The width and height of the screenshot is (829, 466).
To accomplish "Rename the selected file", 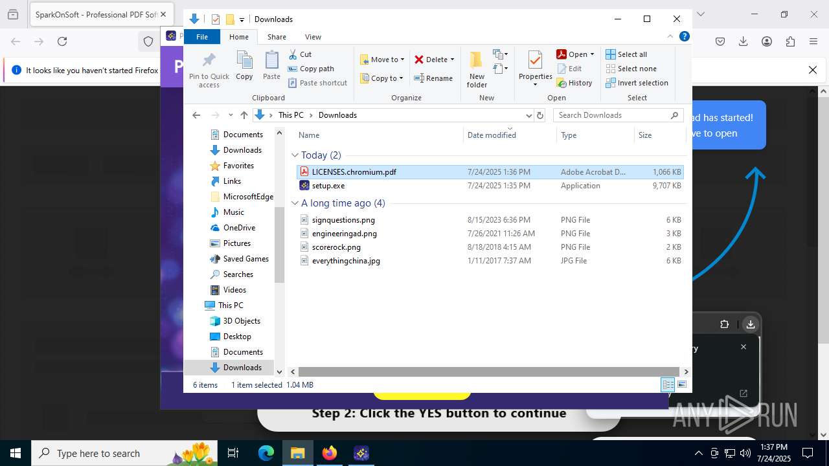I will click(x=433, y=78).
